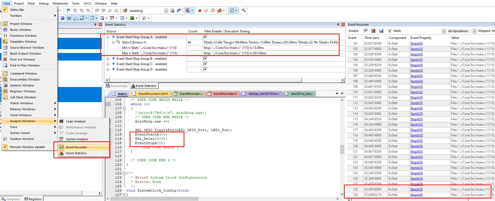The image size is (495, 201).
Task: Open the Window layout toolbar icon
Action: pos(232,11)
